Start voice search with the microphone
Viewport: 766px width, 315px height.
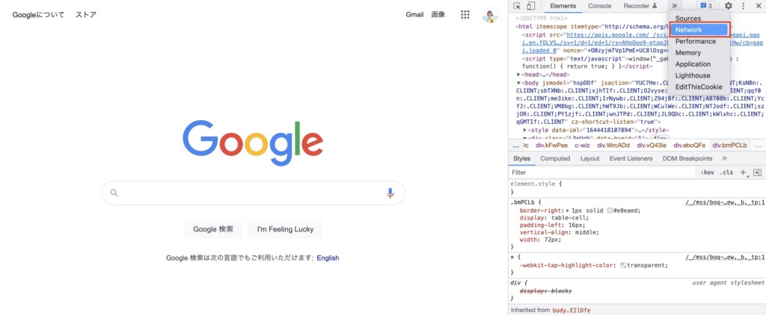point(390,193)
